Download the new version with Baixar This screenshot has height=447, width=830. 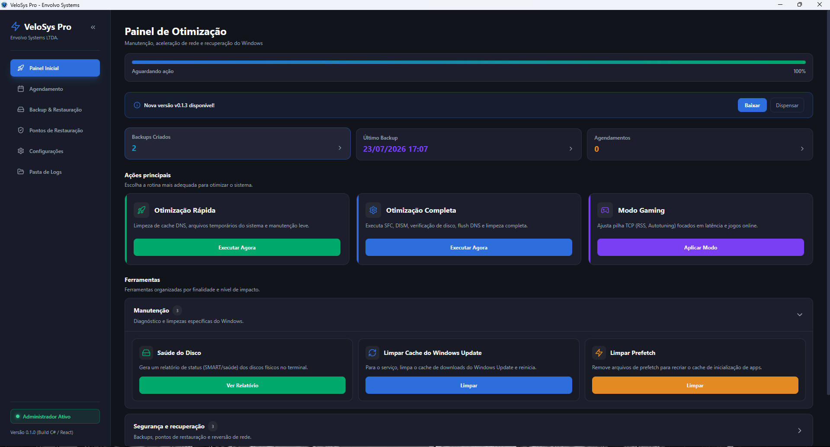[x=752, y=105]
